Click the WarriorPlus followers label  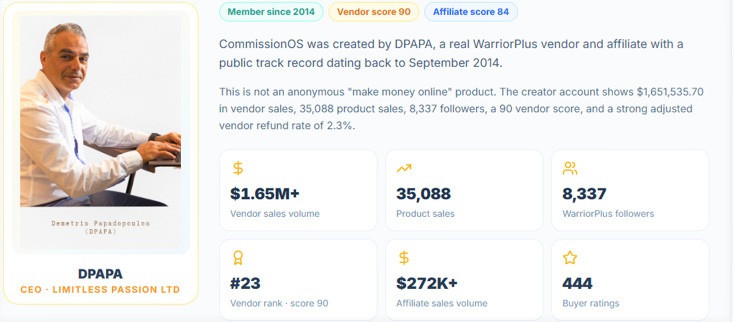pyautogui.click(x=608, y=214)
